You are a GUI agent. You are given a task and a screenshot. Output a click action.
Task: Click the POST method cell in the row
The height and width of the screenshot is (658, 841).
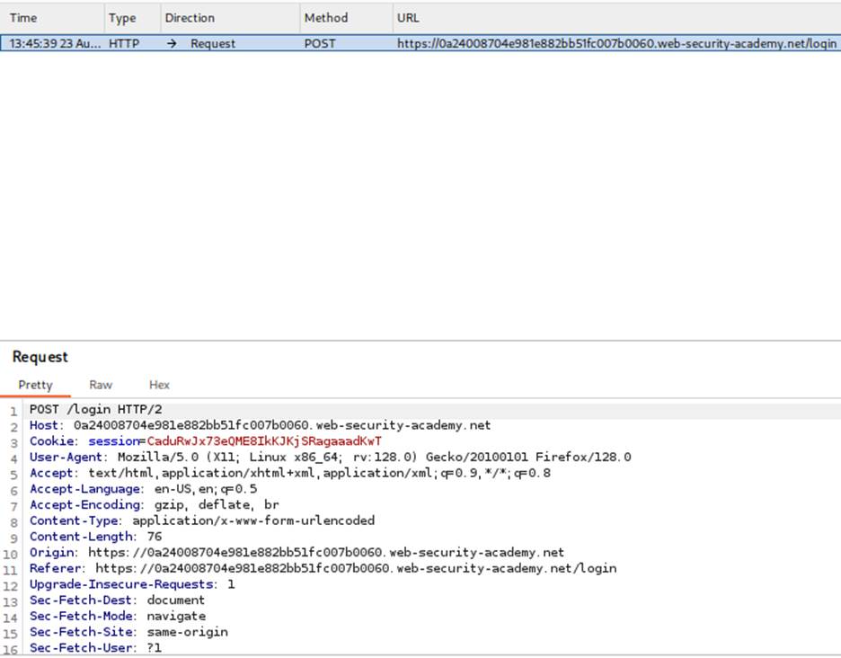click(320, 43)
